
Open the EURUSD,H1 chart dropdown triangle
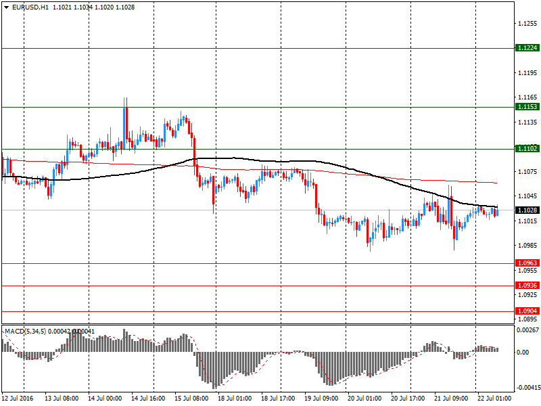[6, 7]
